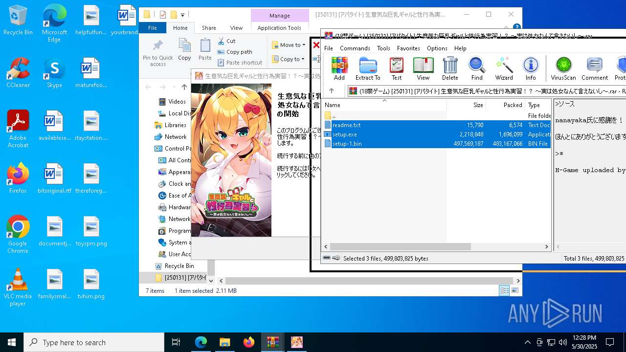Click the Extract To toolbar icon
The image size is (626, 352).
coord(368,68)
